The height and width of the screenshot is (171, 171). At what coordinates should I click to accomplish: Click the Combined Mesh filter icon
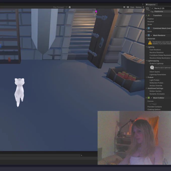pos(149,28)
